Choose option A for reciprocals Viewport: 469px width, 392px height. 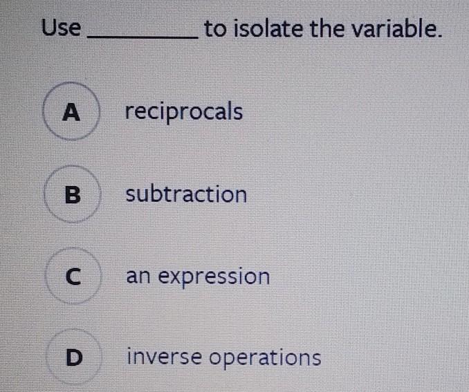coord(70,112)
